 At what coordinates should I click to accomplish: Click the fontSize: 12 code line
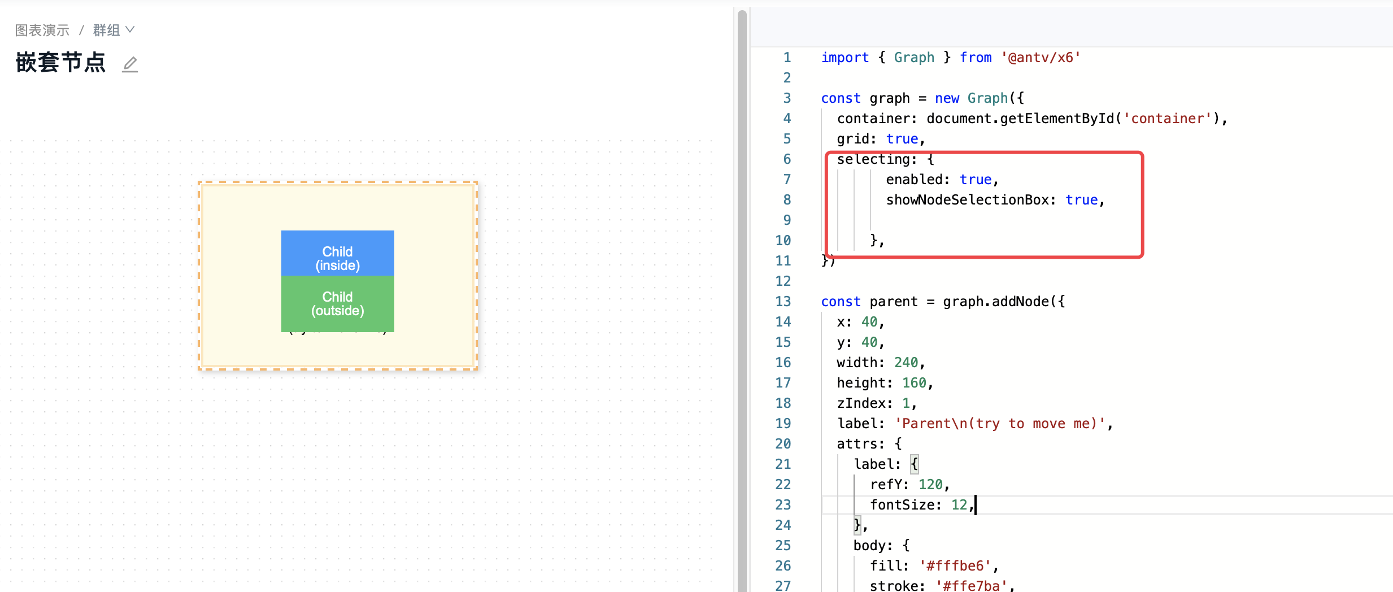tap(922, 505)
